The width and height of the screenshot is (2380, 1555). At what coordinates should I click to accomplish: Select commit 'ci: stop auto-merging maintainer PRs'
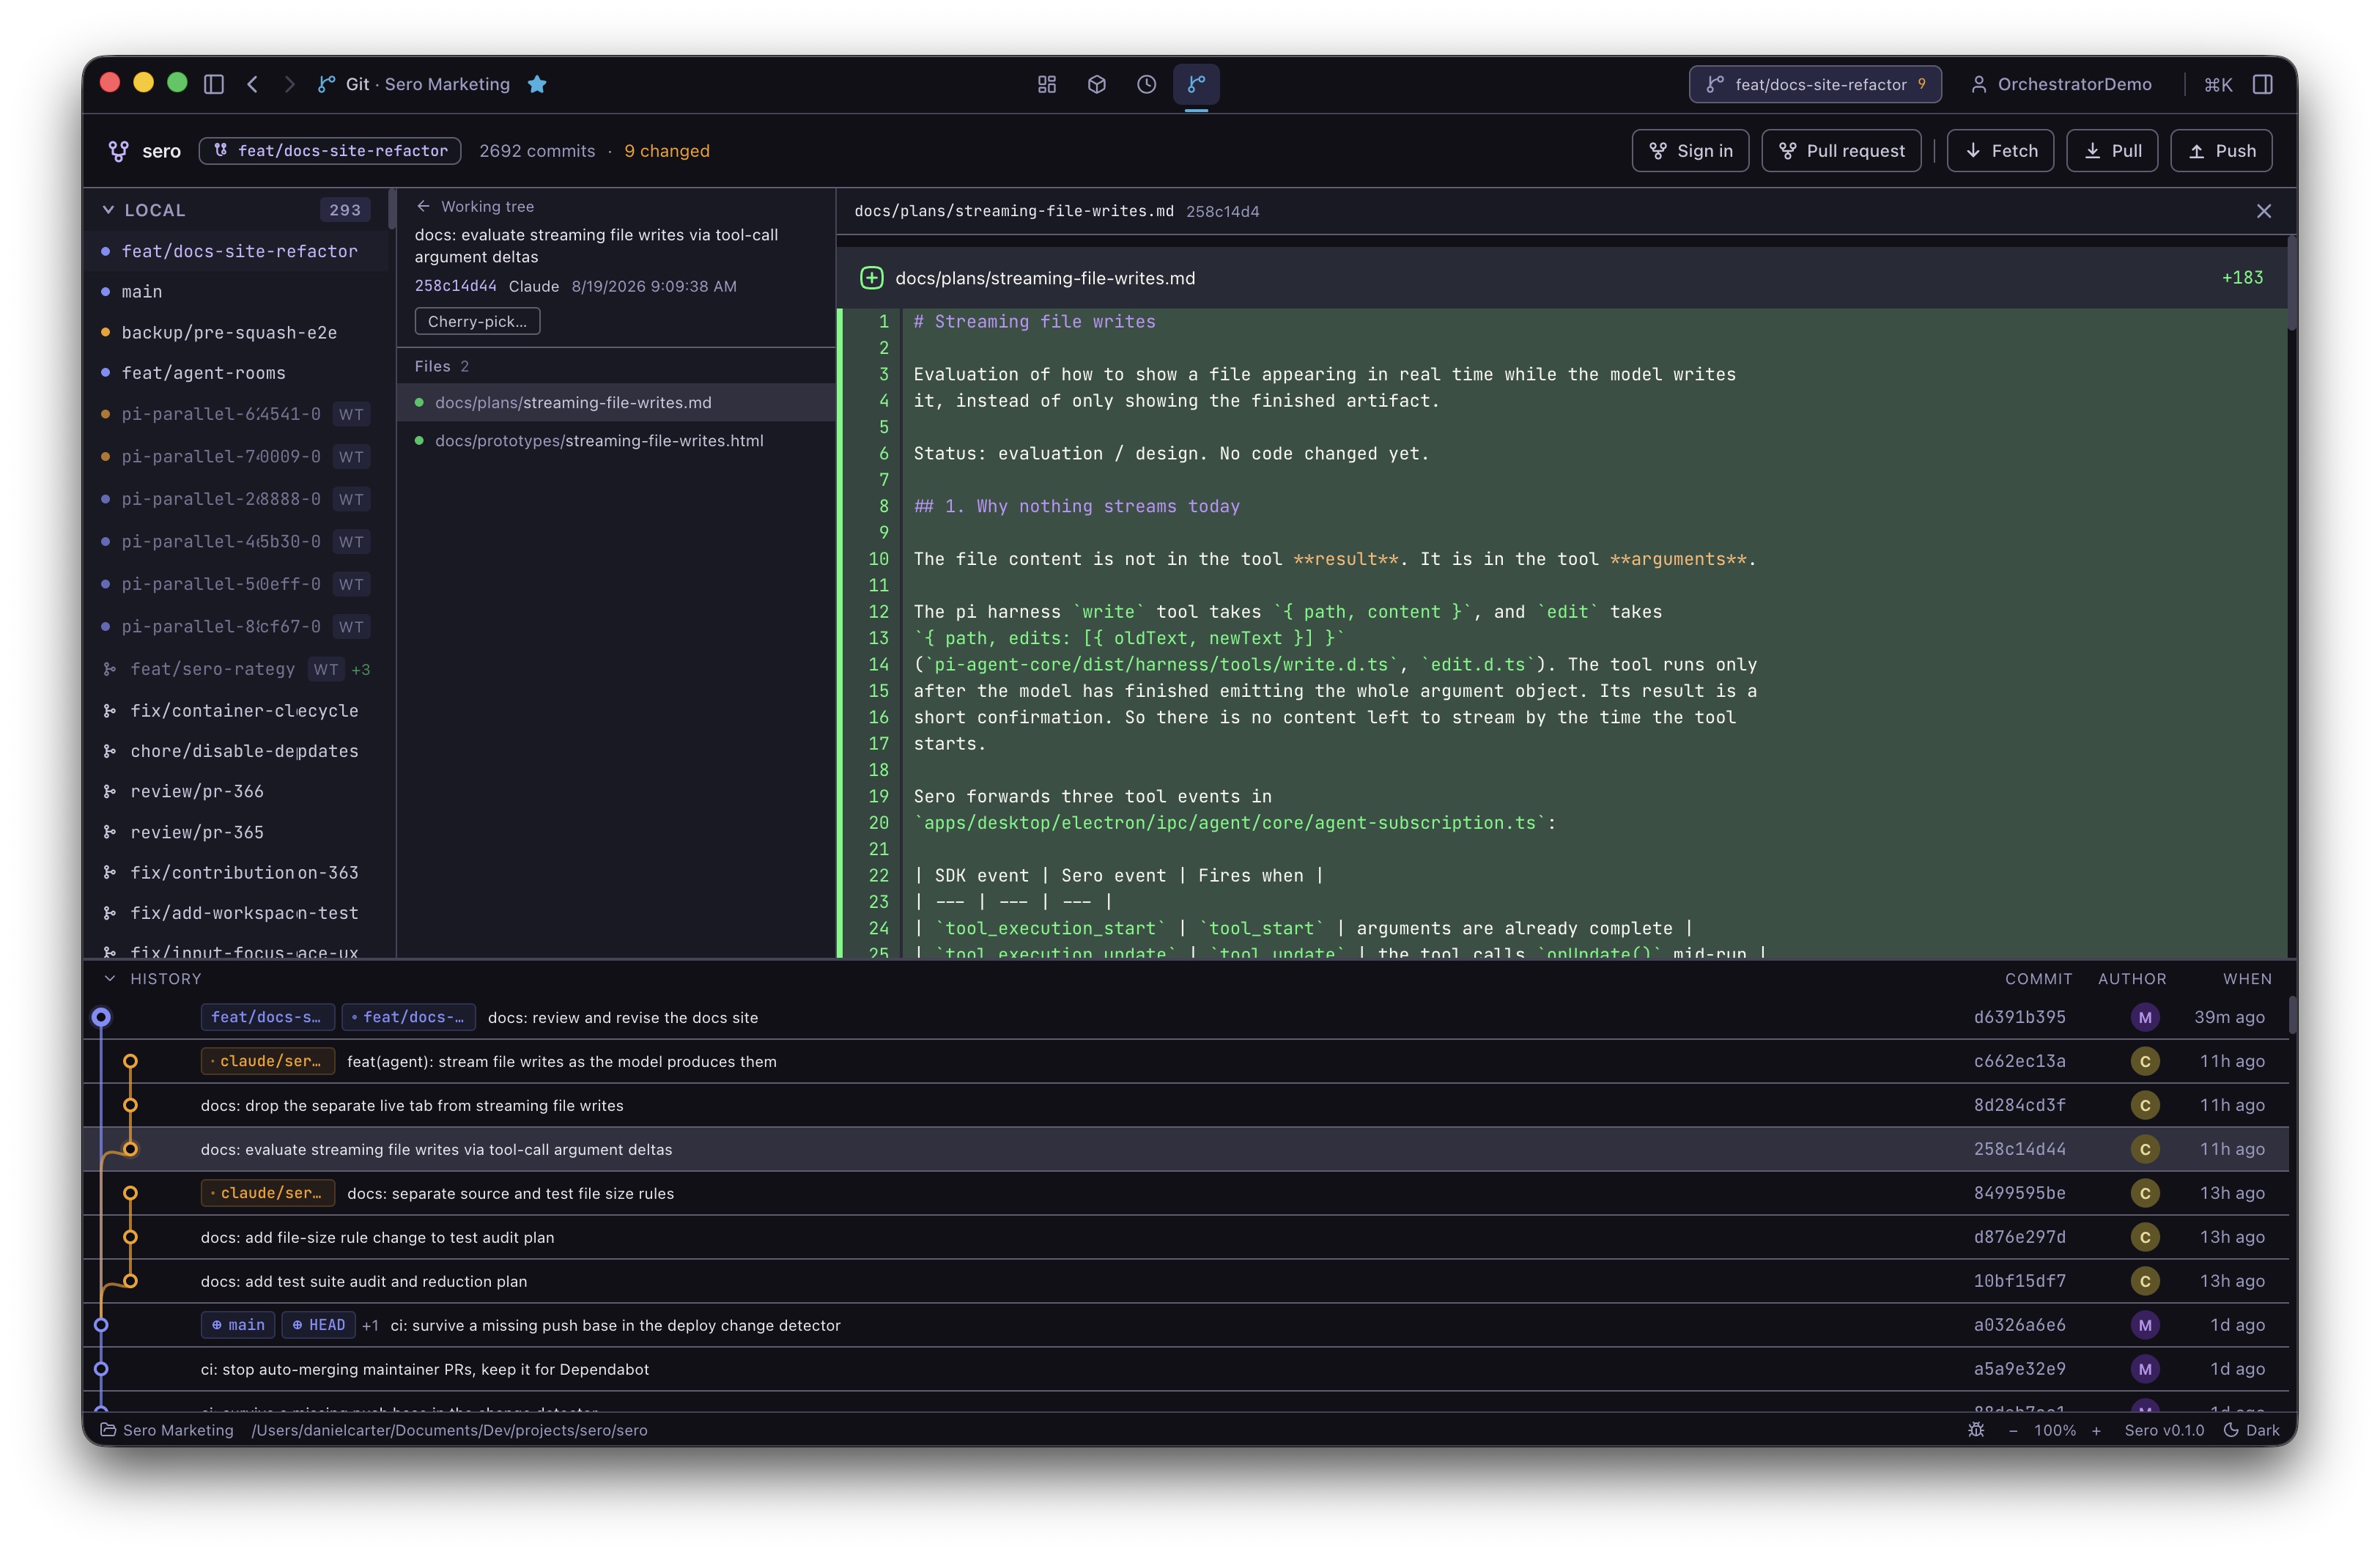point(1186,1370)
